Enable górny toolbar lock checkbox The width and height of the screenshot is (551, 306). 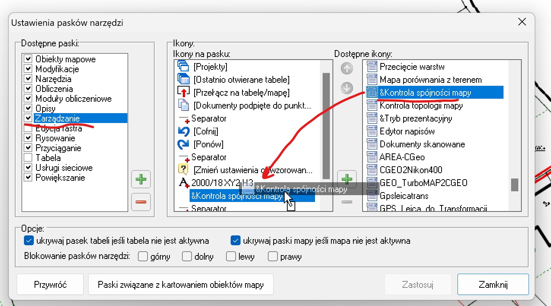tap(143, 257)
